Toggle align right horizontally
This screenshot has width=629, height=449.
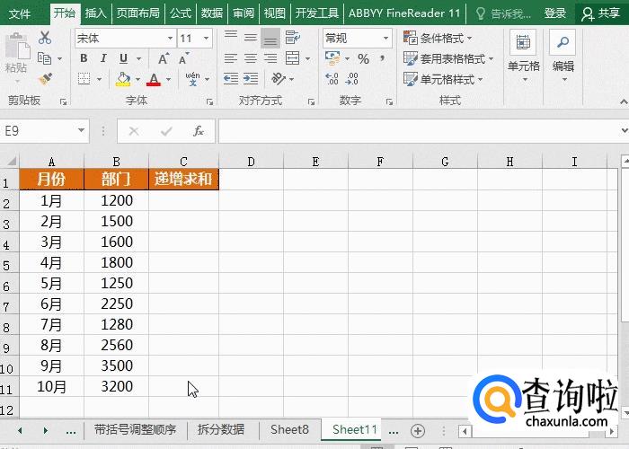(270, 58)
